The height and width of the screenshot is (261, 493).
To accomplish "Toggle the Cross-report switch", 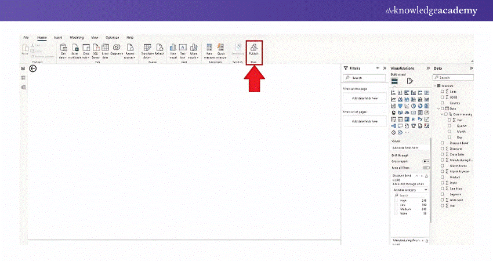I will click(x=426, y=161).
